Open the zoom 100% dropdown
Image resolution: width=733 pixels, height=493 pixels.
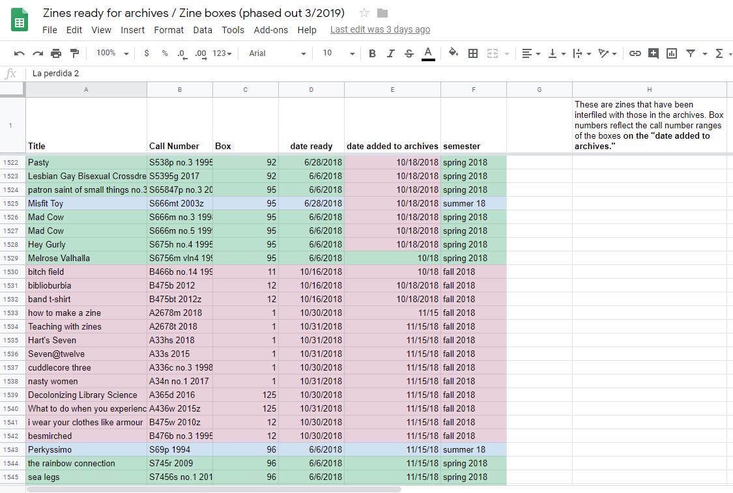point(112,53)
